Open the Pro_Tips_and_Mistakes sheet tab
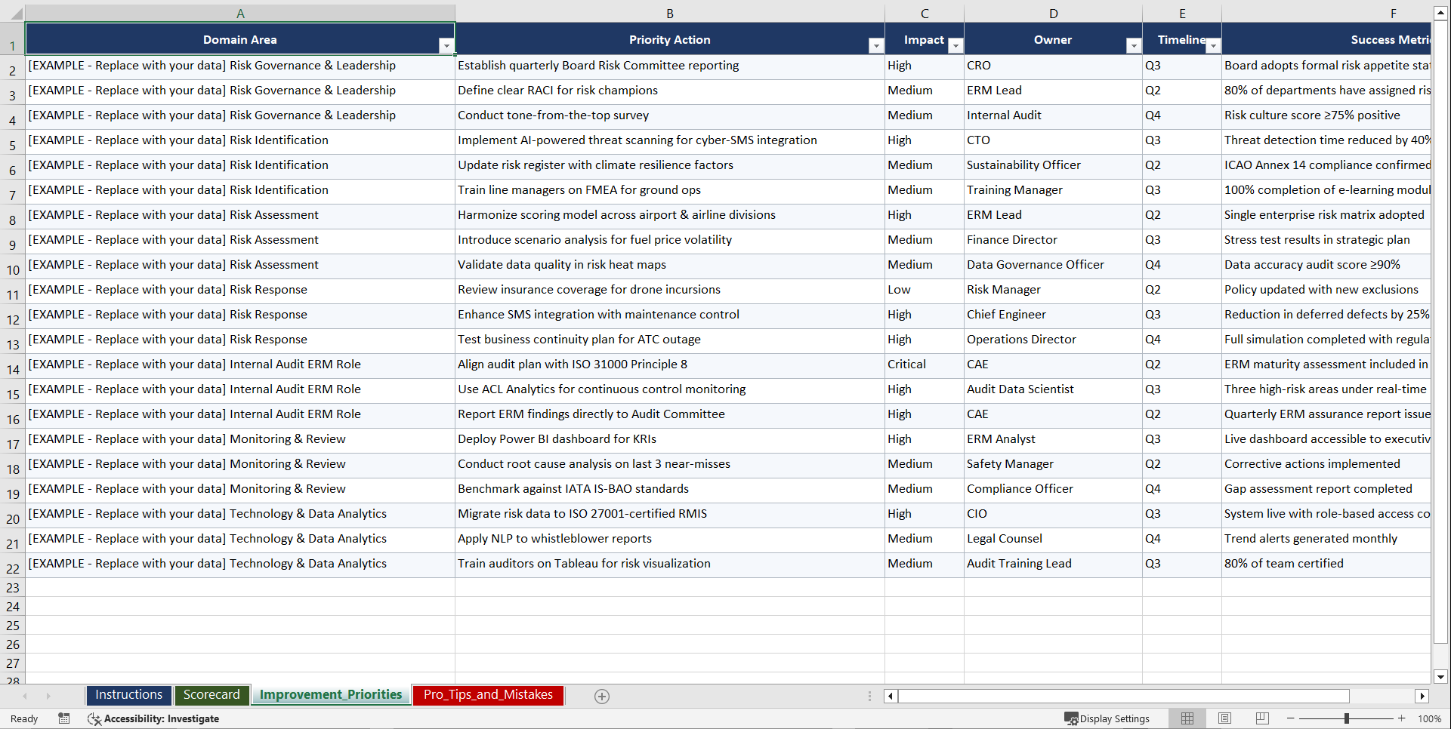1451x729 pixels. click(x=488, y=694)
